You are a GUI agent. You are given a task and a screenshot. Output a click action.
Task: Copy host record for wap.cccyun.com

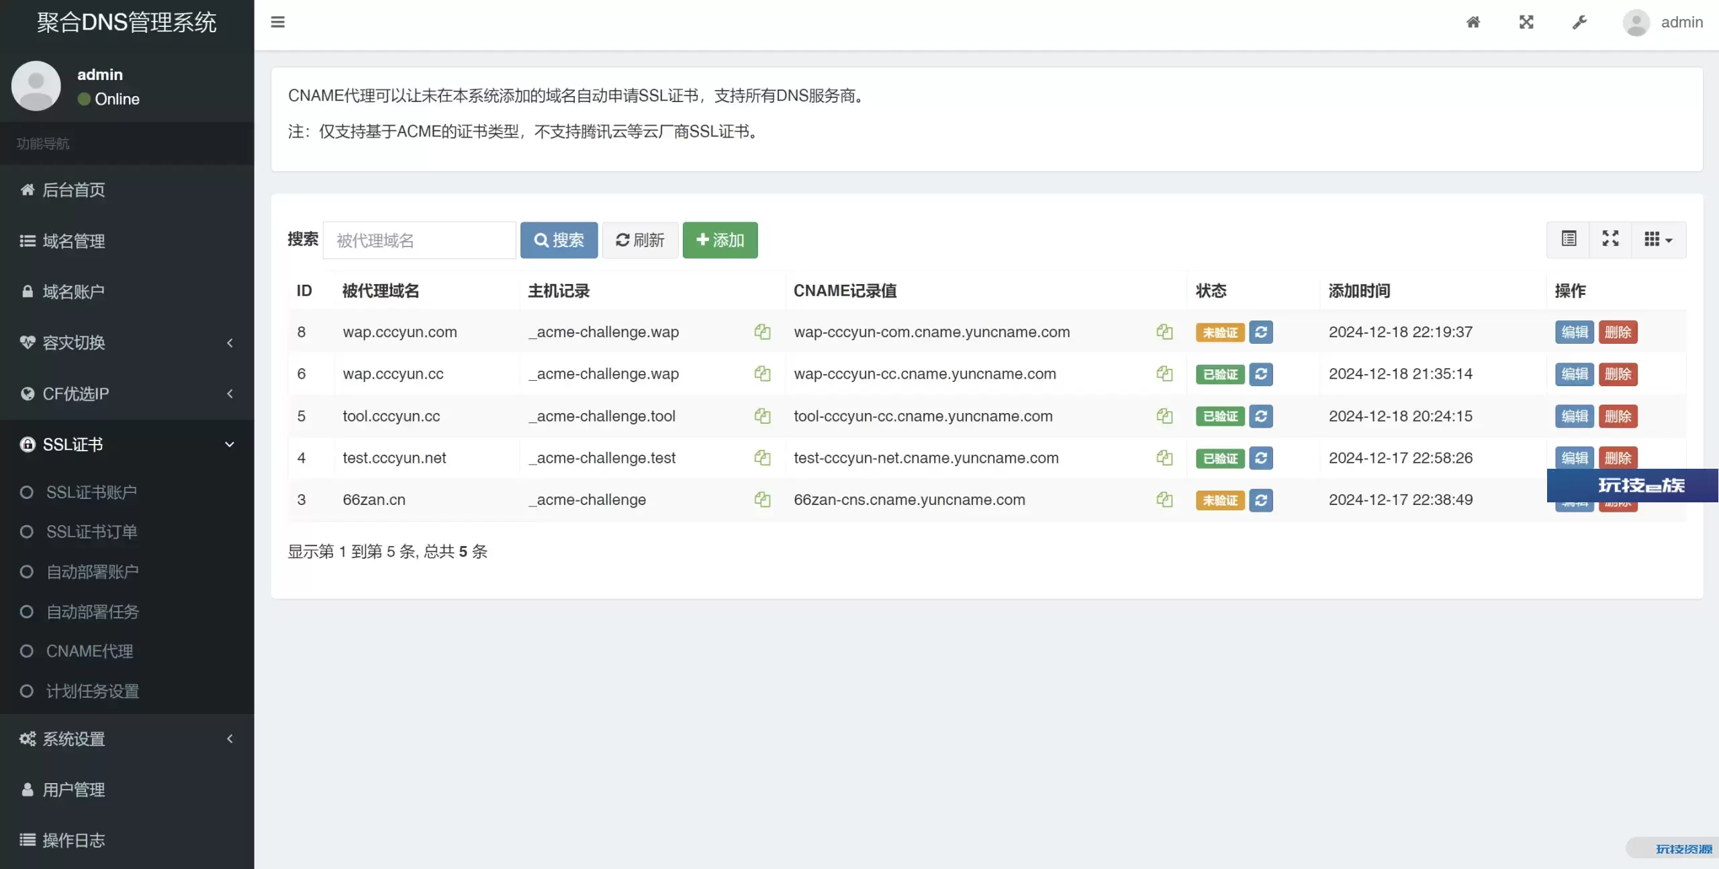pos(762,332)
